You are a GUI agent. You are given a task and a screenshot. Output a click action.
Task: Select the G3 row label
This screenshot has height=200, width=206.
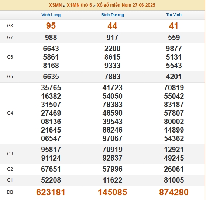10,154
